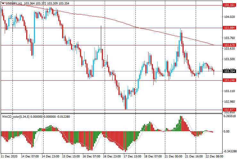Image resolution: width=237 pixels, height=160 pixels.
Task: Select the current price label 103.354
Action: 229,71
